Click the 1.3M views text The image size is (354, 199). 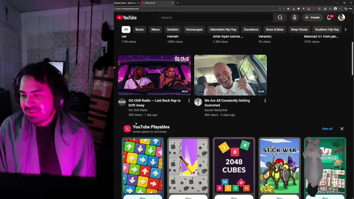pyautogui.click(x=220, y=42)
